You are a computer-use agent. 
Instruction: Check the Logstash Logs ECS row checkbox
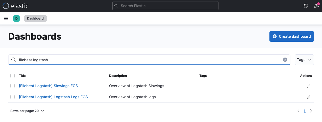click(x=12, y=97)
